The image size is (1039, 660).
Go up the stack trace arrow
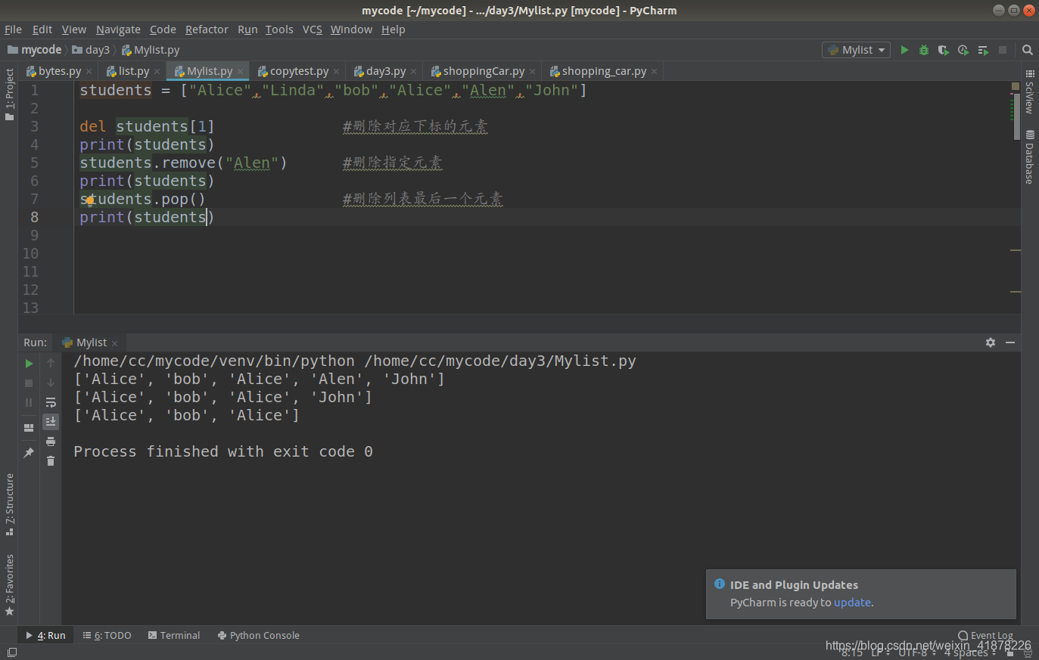click(x=51, y=364)
